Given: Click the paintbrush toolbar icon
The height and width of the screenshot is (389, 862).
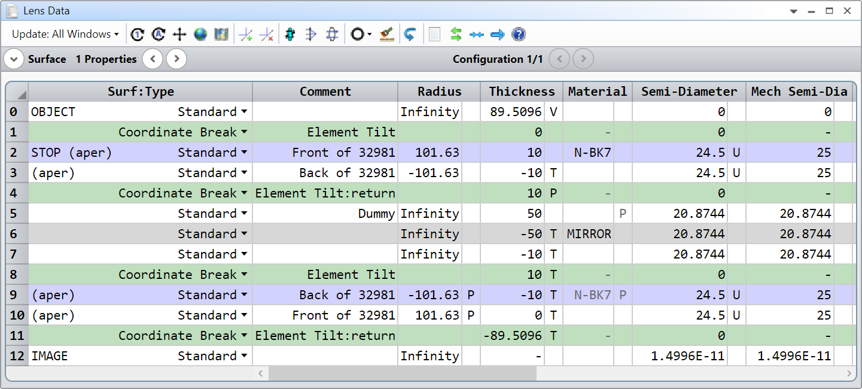Looking at the screenshot, I should coord(388,35).
